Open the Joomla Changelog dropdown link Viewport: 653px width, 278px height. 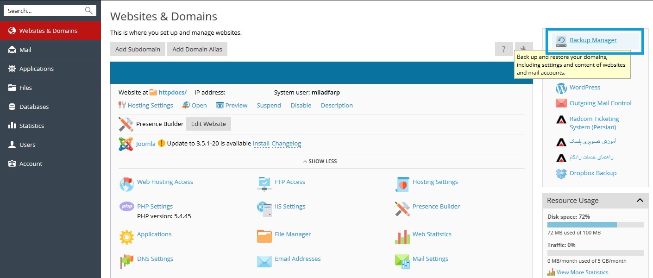click(x=286, y=144)
